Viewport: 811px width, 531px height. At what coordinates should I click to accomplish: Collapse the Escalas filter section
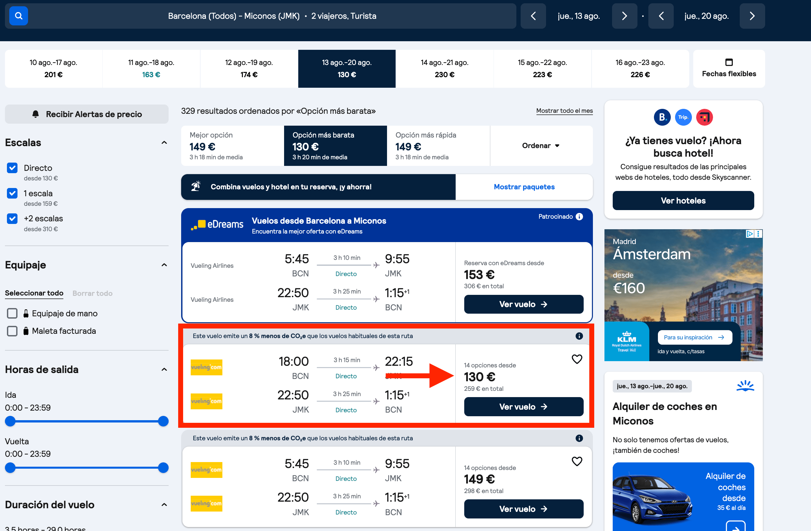tap(164, 143)
